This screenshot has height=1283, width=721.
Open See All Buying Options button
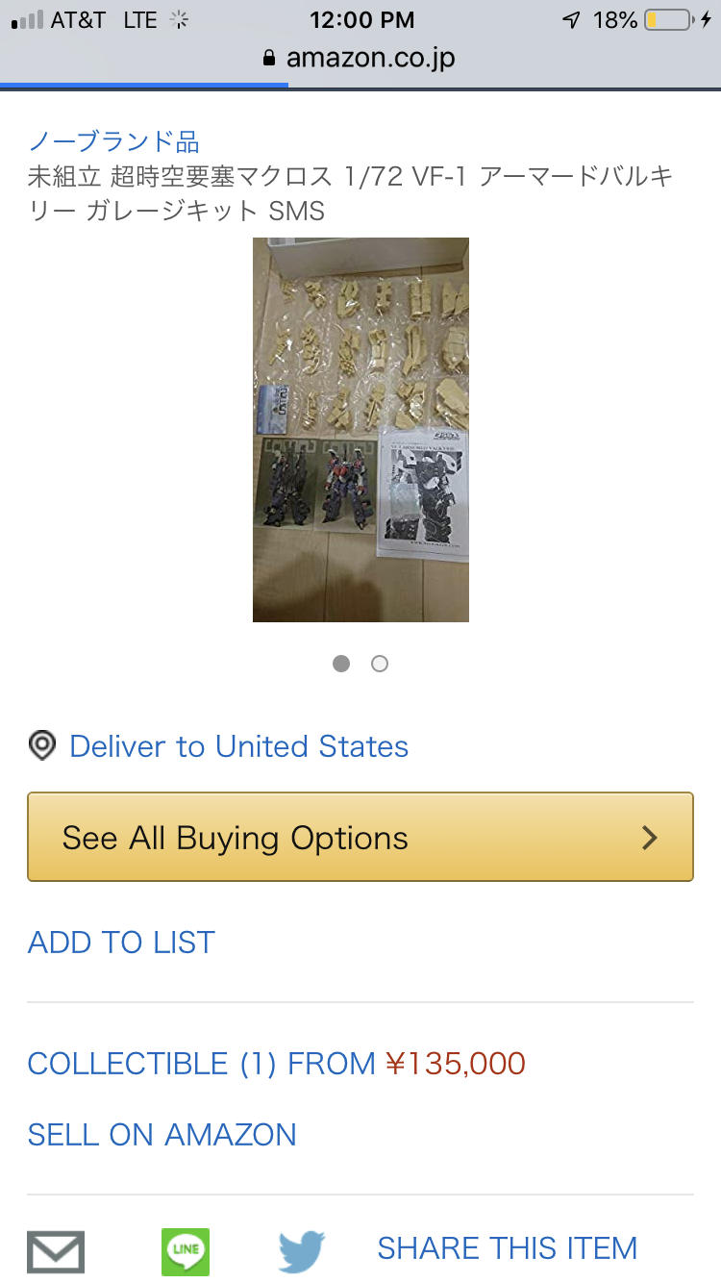360,837
